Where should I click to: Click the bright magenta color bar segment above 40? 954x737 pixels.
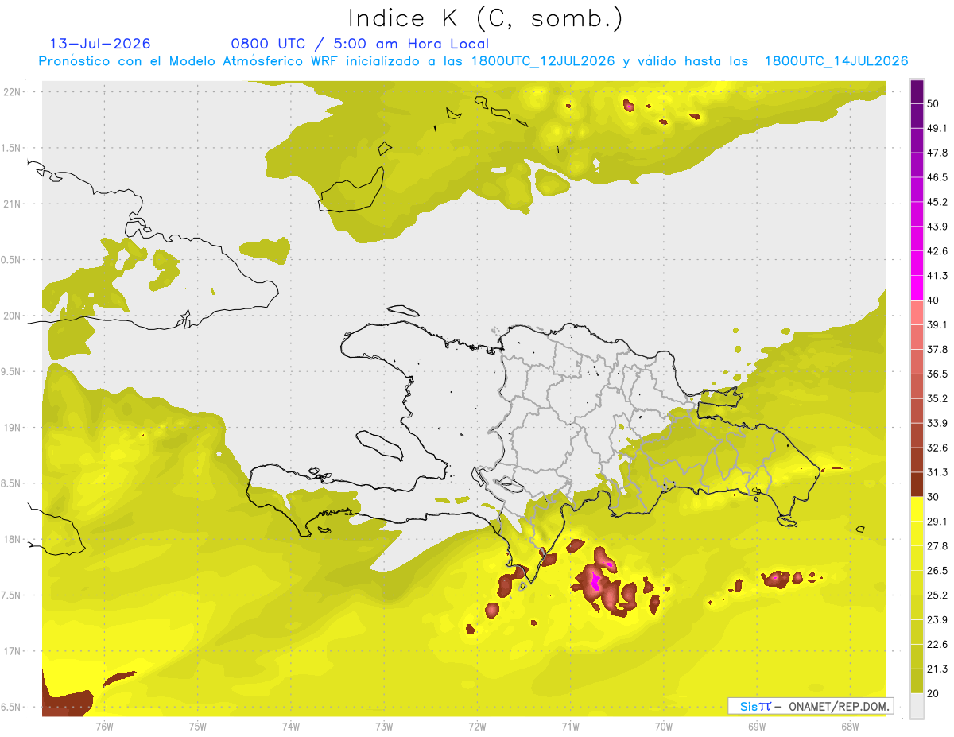click(x=917, y=287)
